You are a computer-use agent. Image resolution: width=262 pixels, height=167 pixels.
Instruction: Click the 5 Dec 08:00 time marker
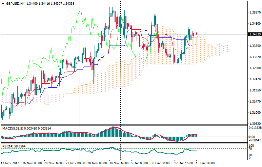tap(140, 163)
